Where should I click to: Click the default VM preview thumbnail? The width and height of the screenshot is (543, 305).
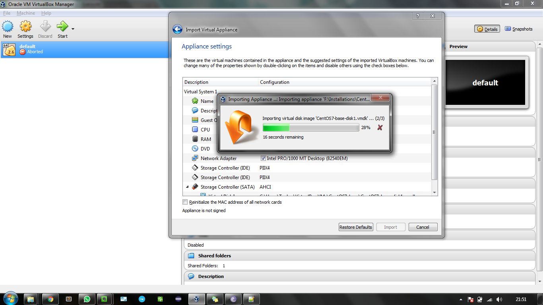(x=485, y=83)
